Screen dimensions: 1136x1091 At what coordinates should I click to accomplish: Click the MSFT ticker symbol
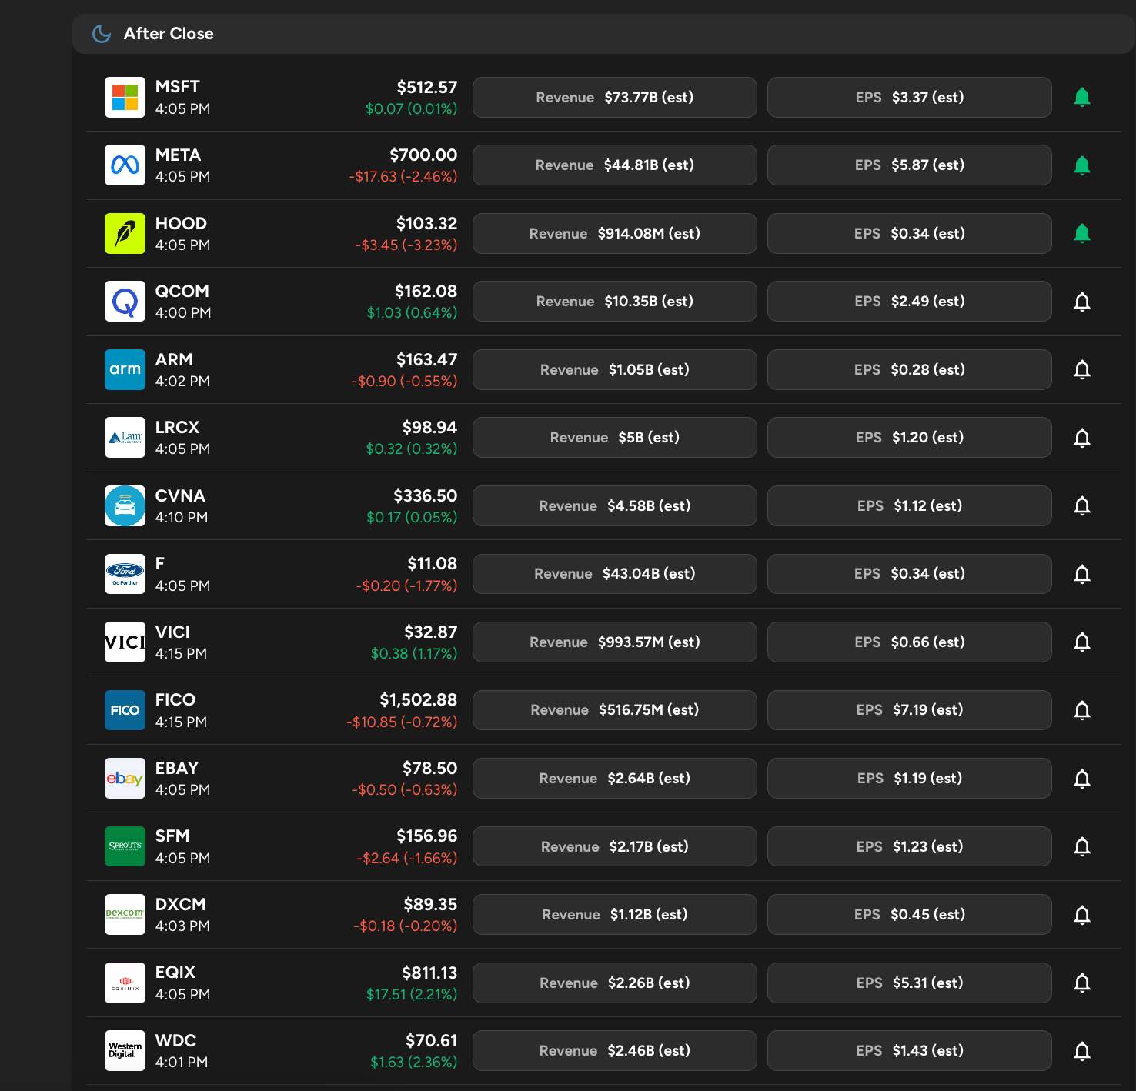[x=178, y=87]
